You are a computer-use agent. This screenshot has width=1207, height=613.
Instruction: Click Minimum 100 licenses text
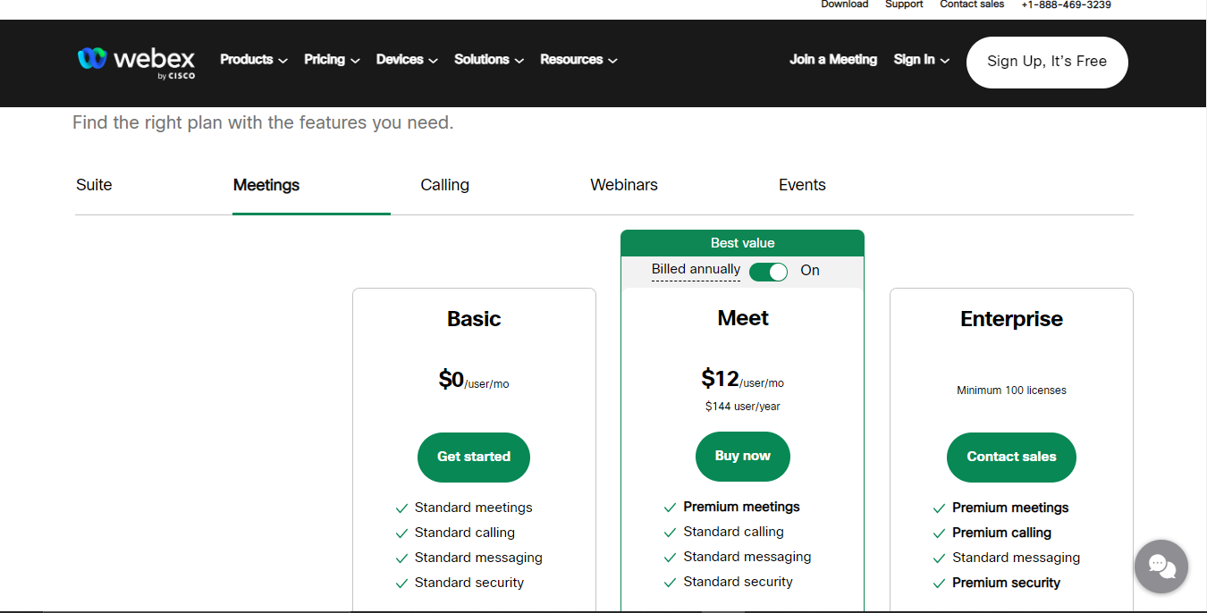[1011, 390]
